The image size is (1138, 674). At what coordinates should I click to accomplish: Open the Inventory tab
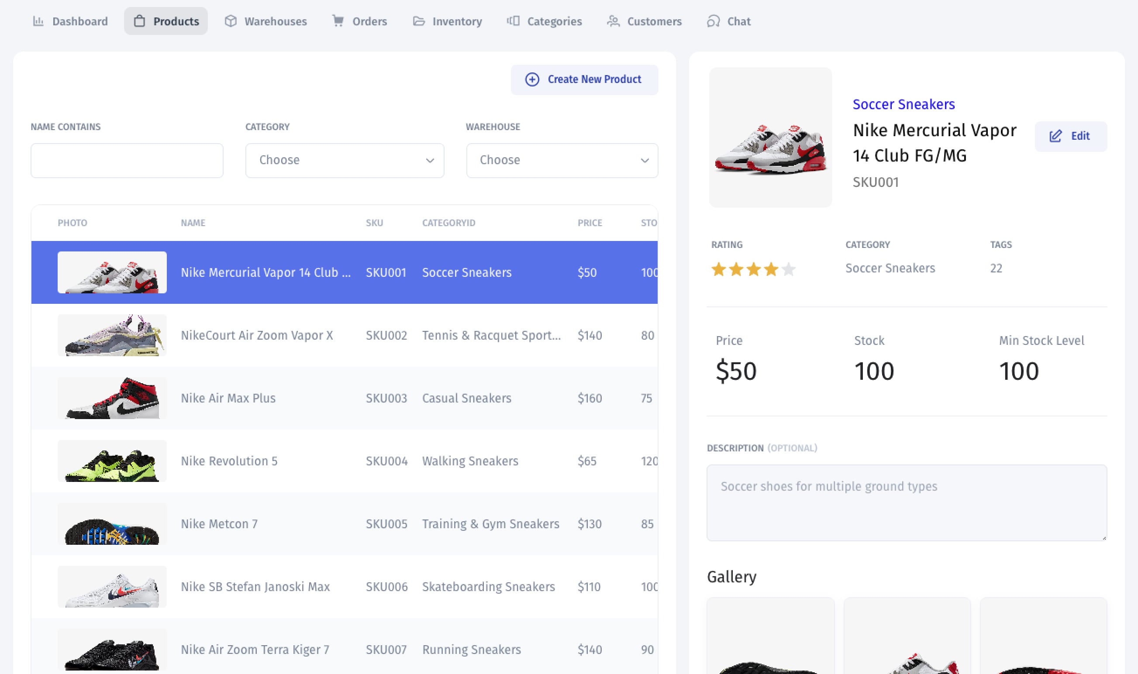click(x=448, y=21)
